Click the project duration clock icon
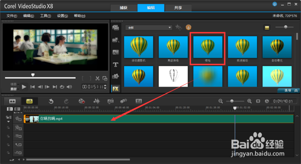The height and width of the screenshot is (164, 301). point(267,101)
